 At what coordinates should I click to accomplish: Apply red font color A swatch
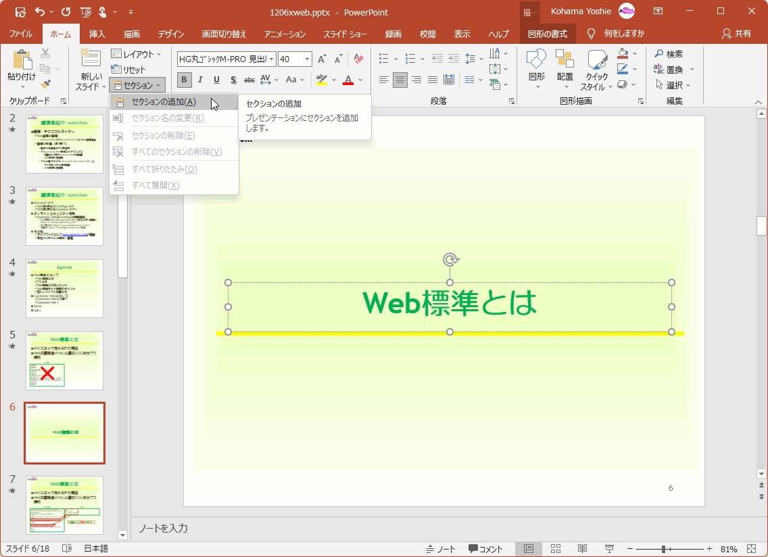[x=348, y=80]
